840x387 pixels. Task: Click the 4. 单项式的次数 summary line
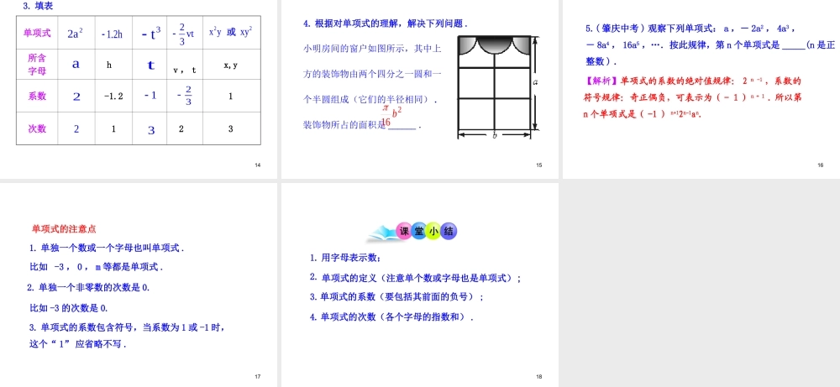pyautogui.click(x=391, y=316)
